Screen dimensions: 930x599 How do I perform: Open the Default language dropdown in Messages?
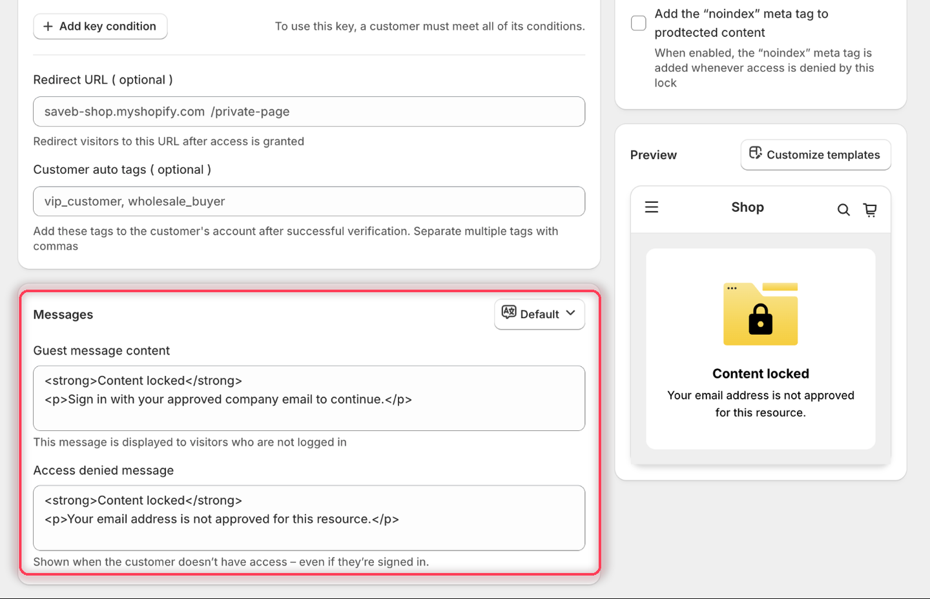click(x=539, y=314)
